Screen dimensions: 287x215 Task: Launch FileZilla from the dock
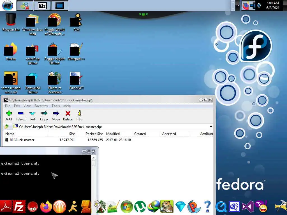[19, 207]
